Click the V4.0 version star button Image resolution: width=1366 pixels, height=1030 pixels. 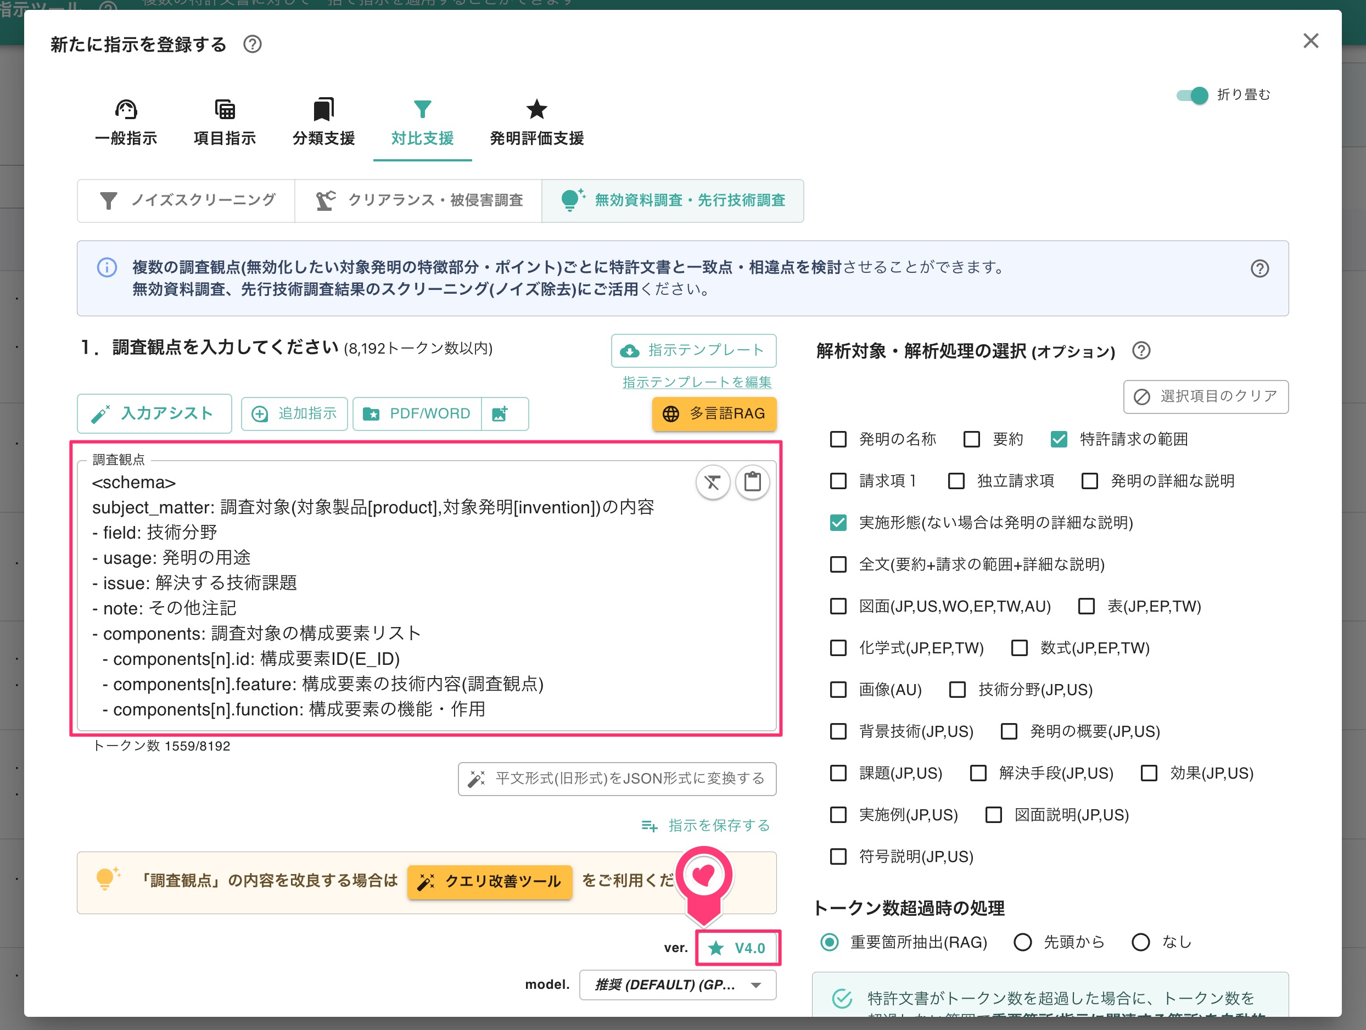[737, 948]
